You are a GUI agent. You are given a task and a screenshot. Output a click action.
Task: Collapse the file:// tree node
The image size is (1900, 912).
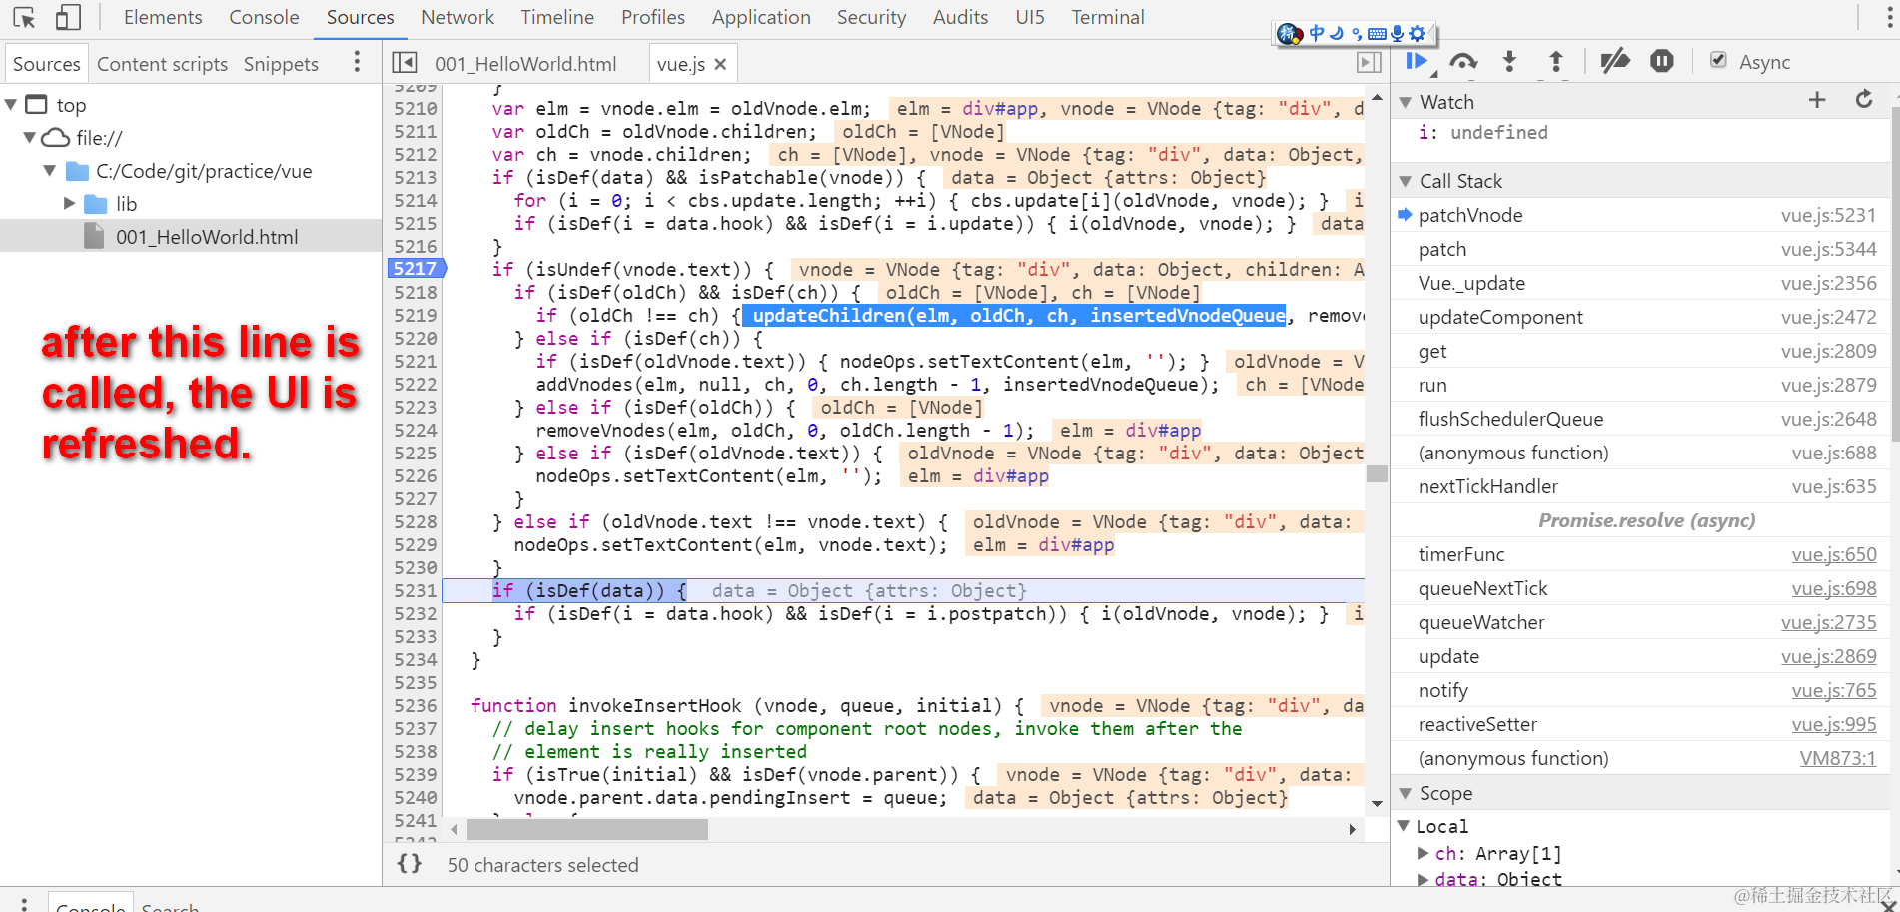[29, 138]
